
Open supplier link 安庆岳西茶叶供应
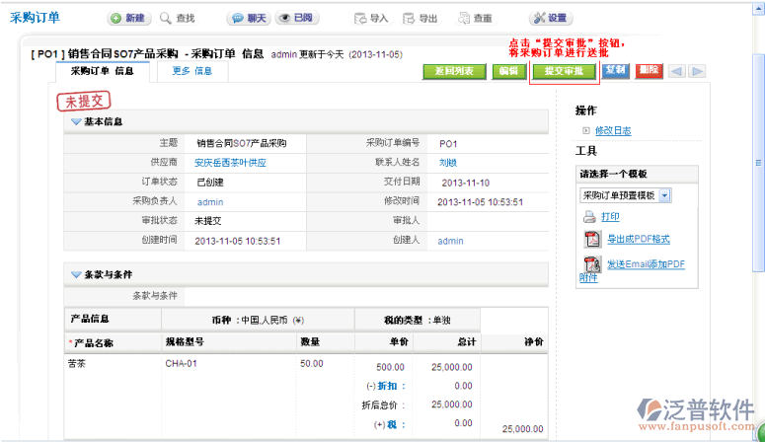point(230,163)
